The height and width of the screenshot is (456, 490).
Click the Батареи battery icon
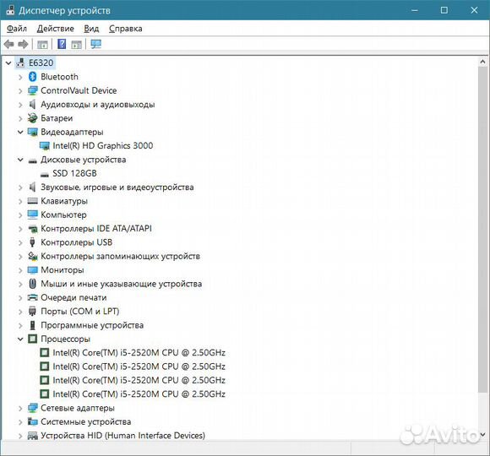point(32,118)
